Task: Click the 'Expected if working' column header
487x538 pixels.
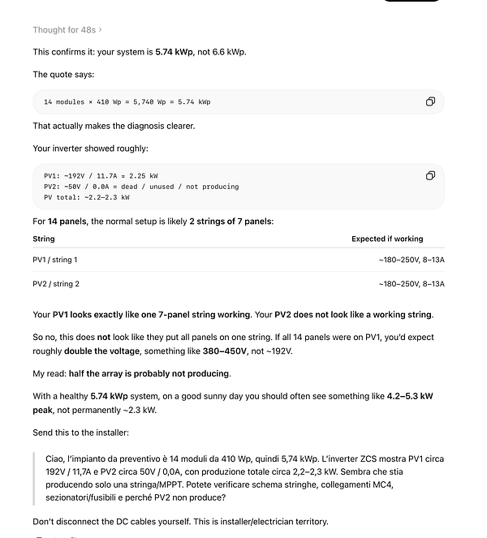Action: [x=387, y=239]
